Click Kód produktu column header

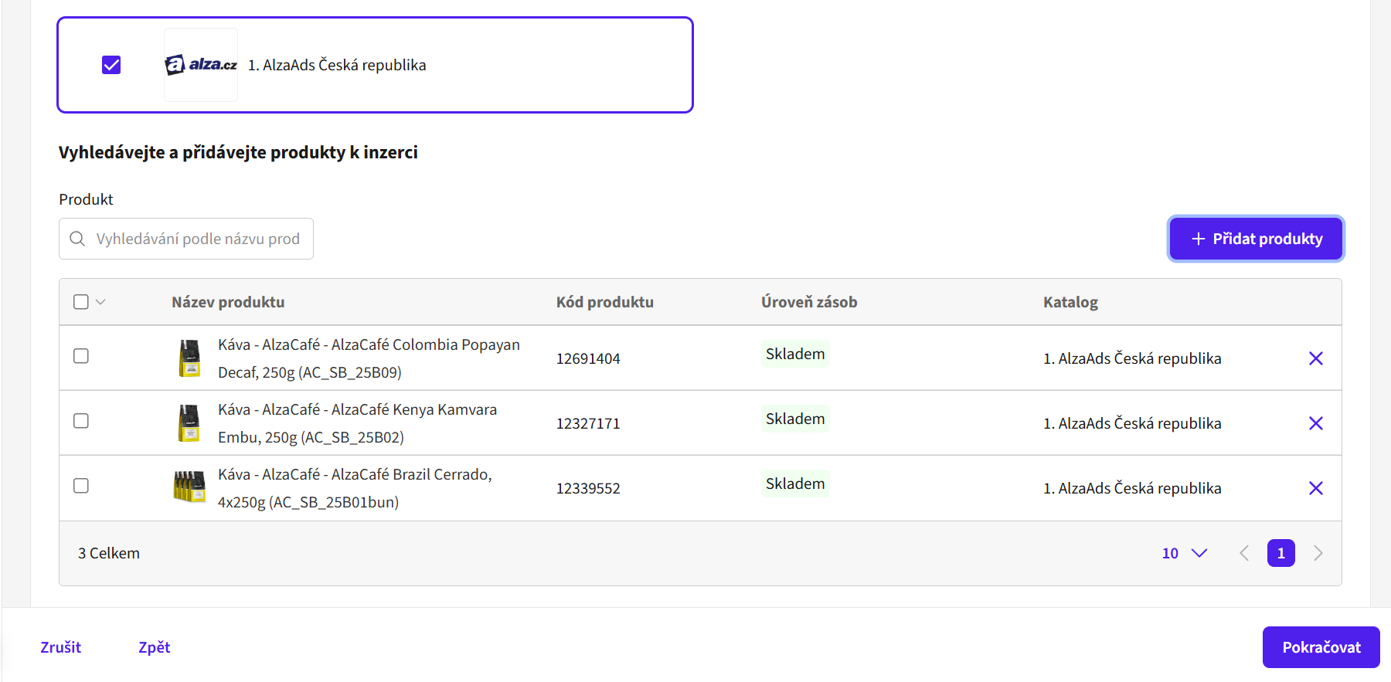(x=605, y=302)
